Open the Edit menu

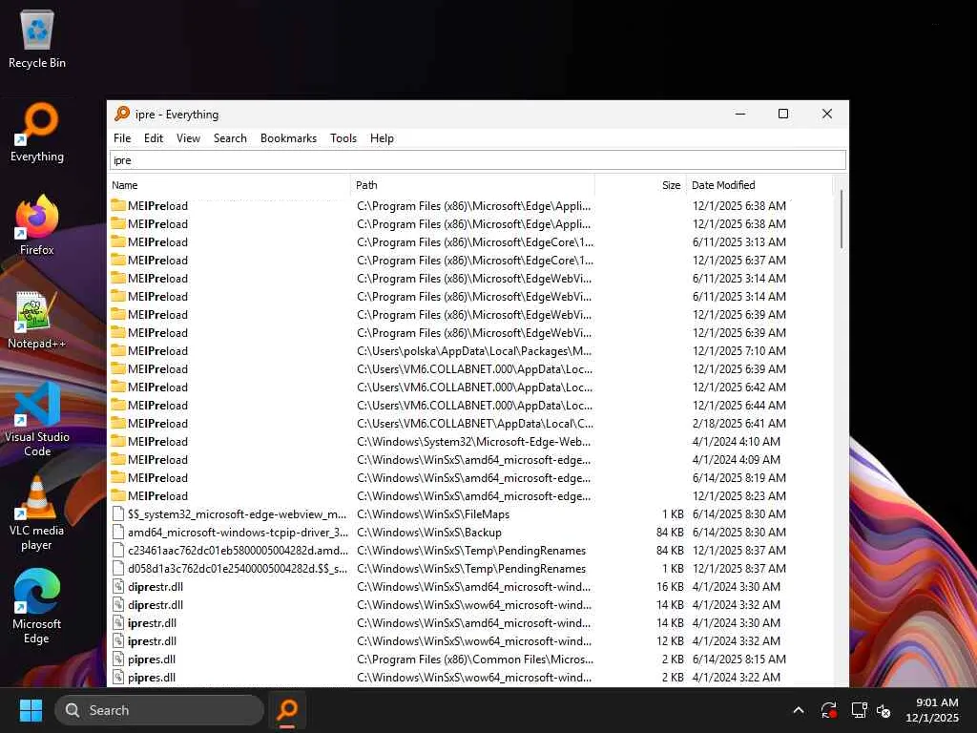[x=154, y=138]
